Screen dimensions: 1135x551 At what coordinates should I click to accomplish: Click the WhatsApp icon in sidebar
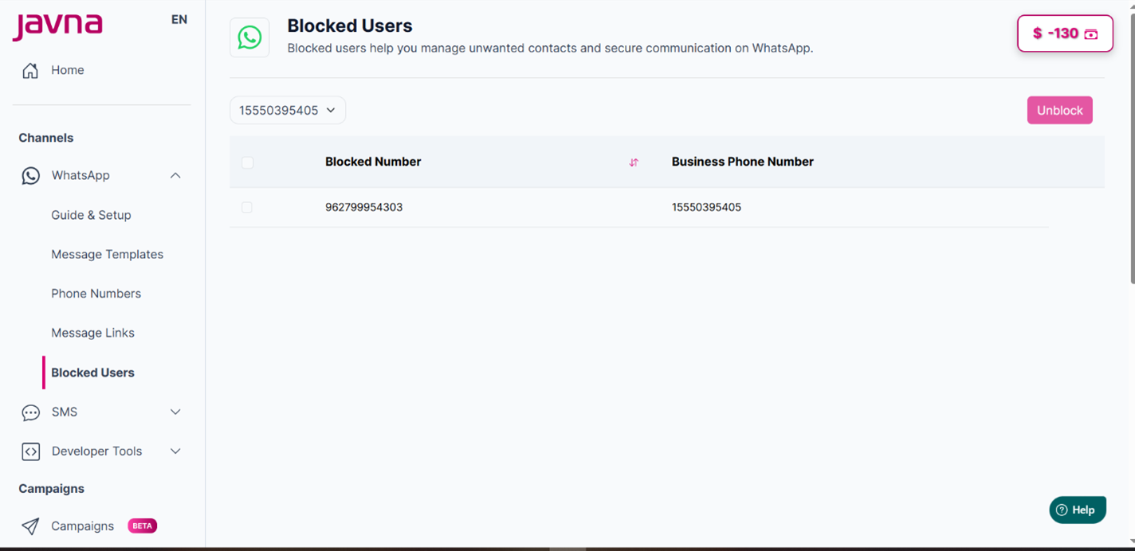click(x=30, y=176)
